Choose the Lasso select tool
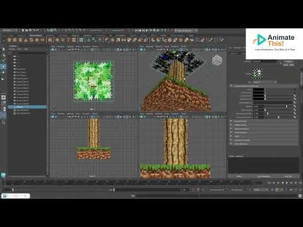Viewport: 303px width, 227px height. (x=3, y=55)
